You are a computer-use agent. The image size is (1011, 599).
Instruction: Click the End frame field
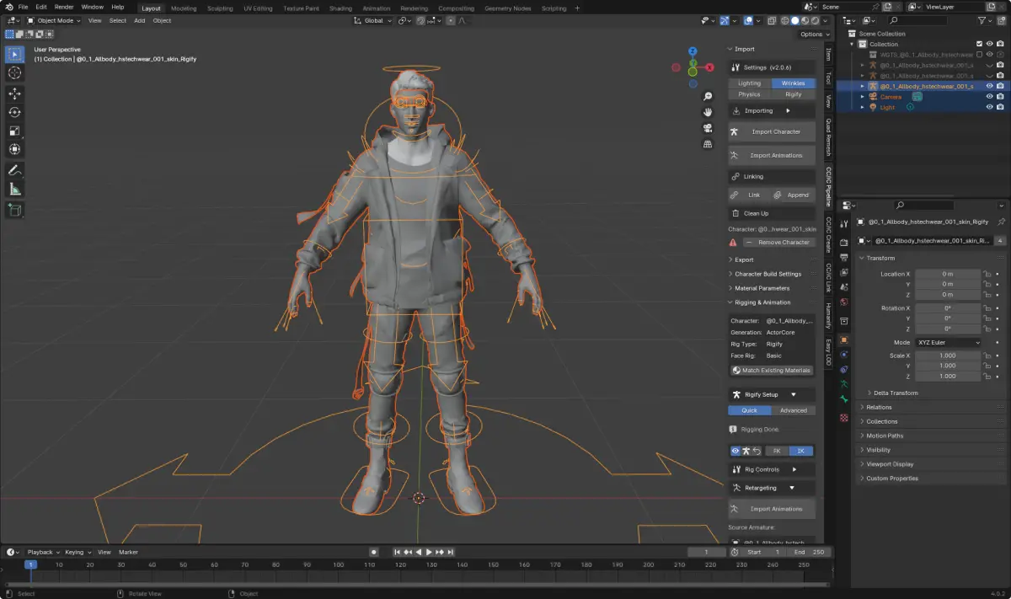[810, 552]
